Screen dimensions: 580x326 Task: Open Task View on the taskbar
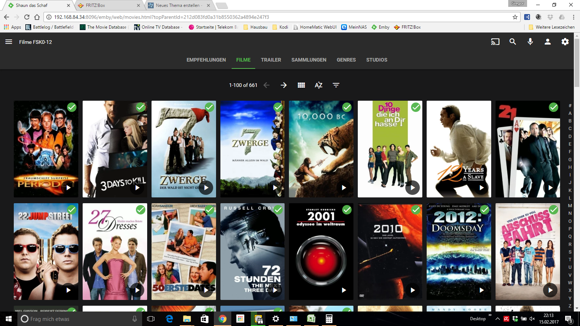click(x=151, y=319)
